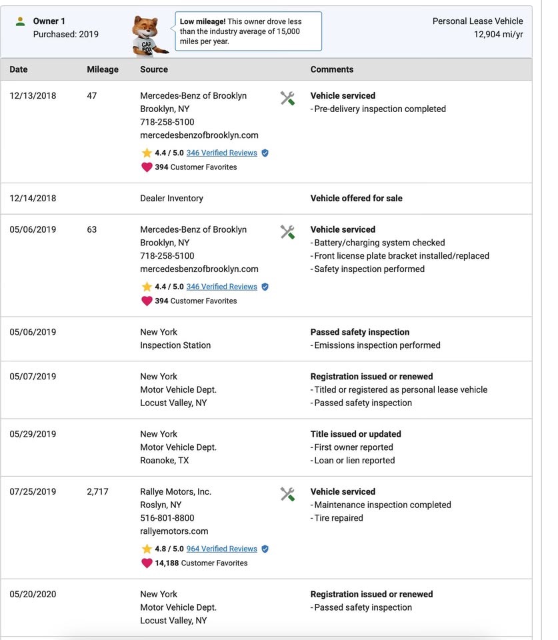Click the service wrench icon for 07/25/2019
The height and width of the screenshot is (640, 558).
[x=287, y=494]
